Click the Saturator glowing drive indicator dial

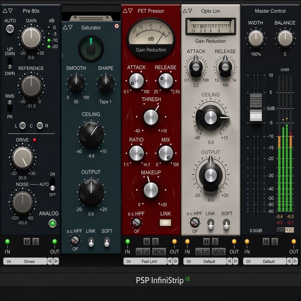pos(91,49)
